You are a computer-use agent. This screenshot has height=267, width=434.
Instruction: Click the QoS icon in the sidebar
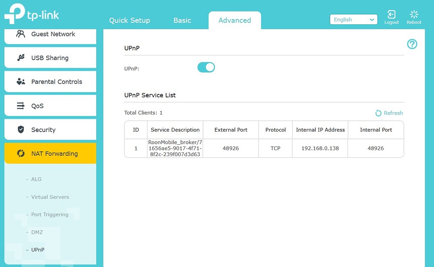(20, 105)
